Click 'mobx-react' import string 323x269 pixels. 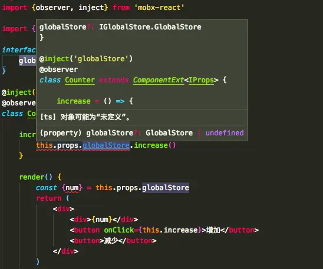[159, 8]
